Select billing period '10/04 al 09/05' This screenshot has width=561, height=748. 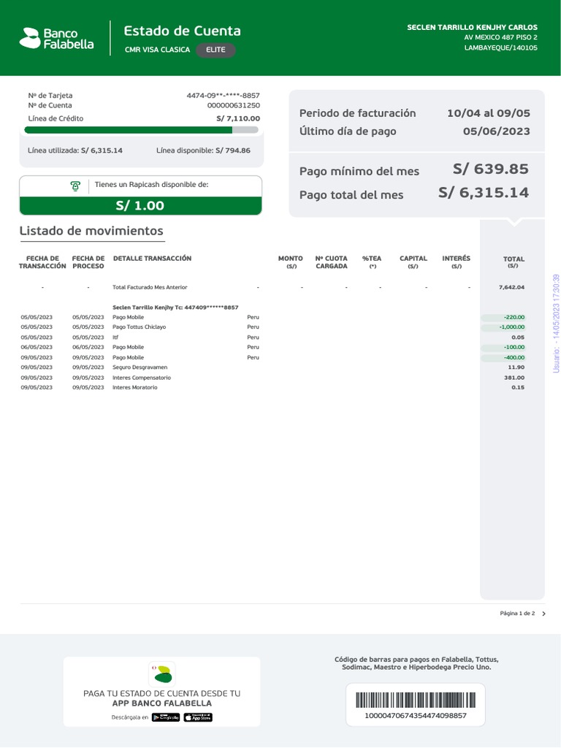(489, 113)
